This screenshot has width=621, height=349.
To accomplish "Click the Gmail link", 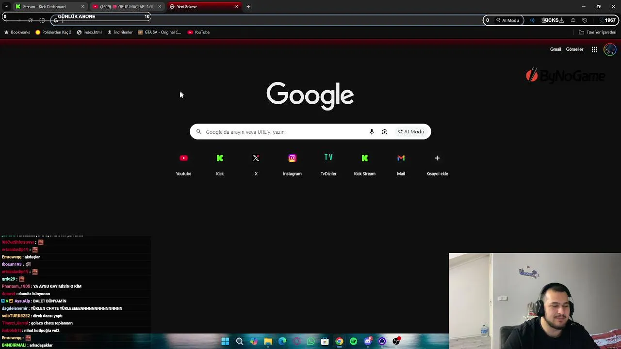I will pos(556,49).
